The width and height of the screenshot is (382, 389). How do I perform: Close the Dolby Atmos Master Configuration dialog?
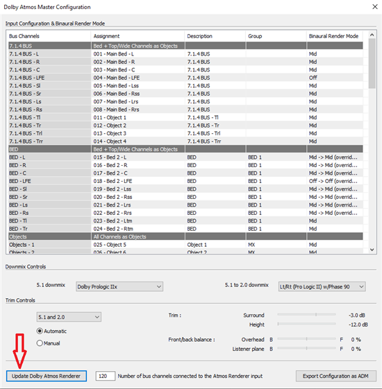[375, 7]
